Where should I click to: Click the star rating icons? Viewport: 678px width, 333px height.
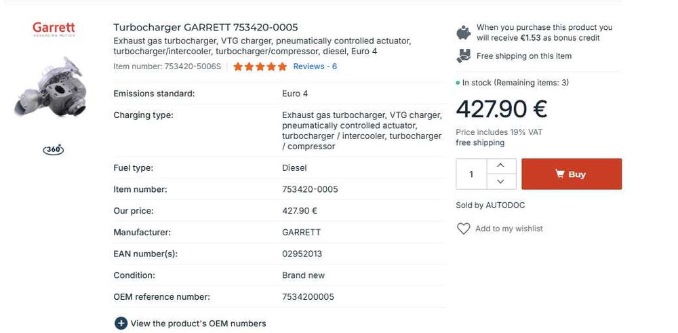click(260, 66)
